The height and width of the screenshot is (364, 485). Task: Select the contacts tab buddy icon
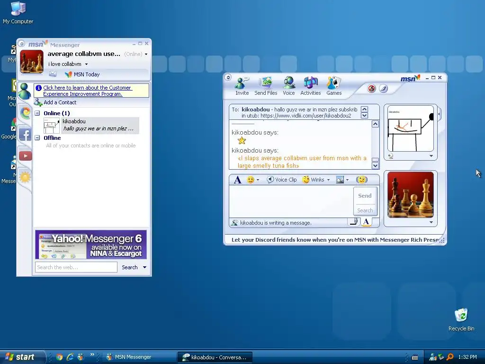[24, 91]
